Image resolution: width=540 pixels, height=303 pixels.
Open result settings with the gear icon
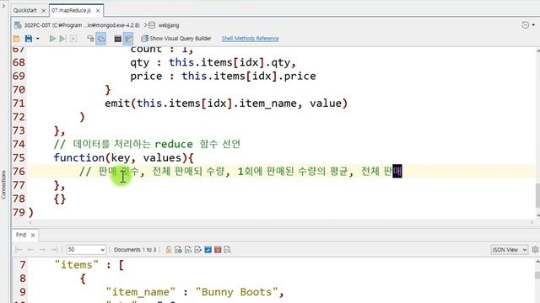tap(535, 250)
